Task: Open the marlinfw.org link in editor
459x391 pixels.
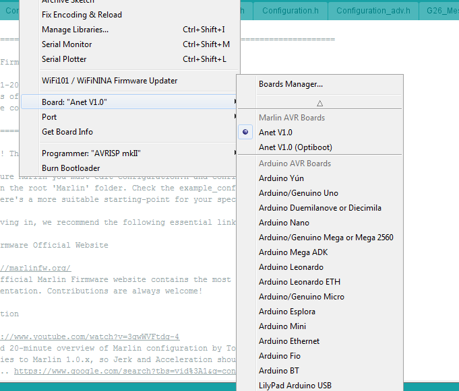Action: coord(36,268)
